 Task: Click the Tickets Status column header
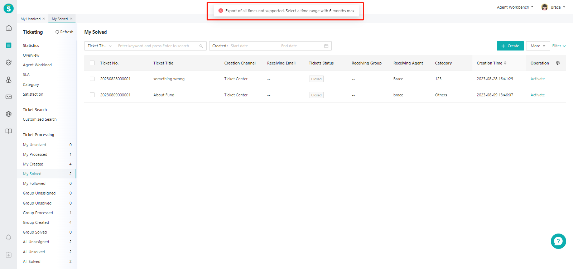(321, 63)
